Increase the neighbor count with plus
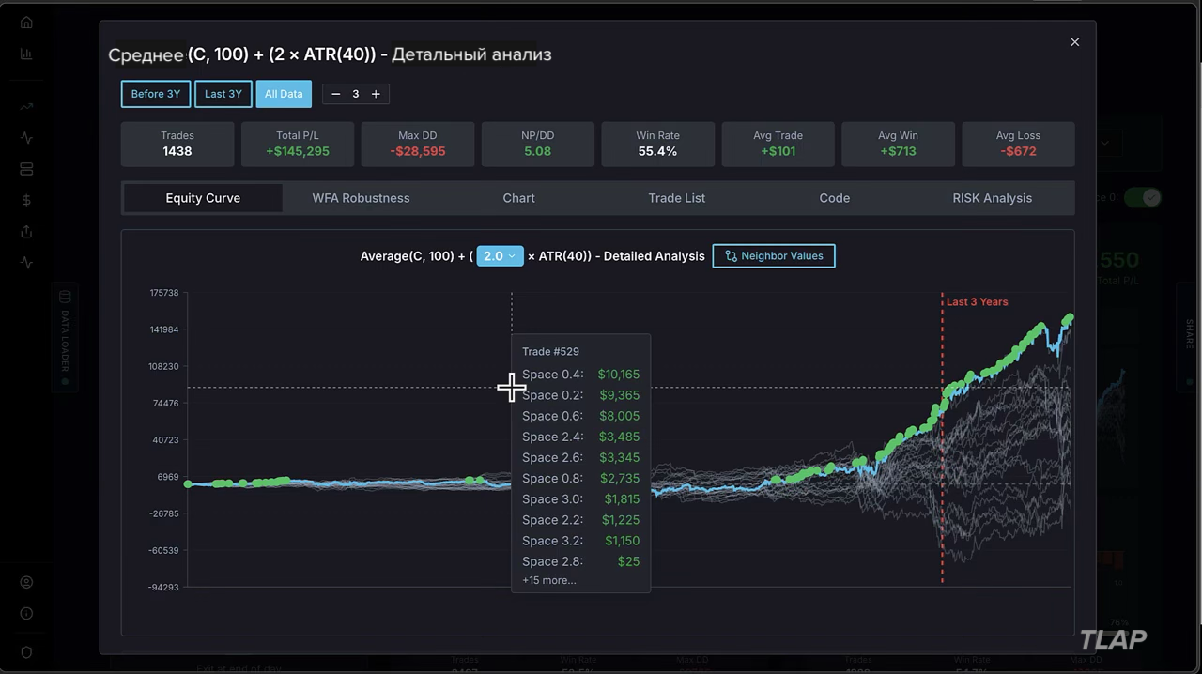 [x=376, y=94]
